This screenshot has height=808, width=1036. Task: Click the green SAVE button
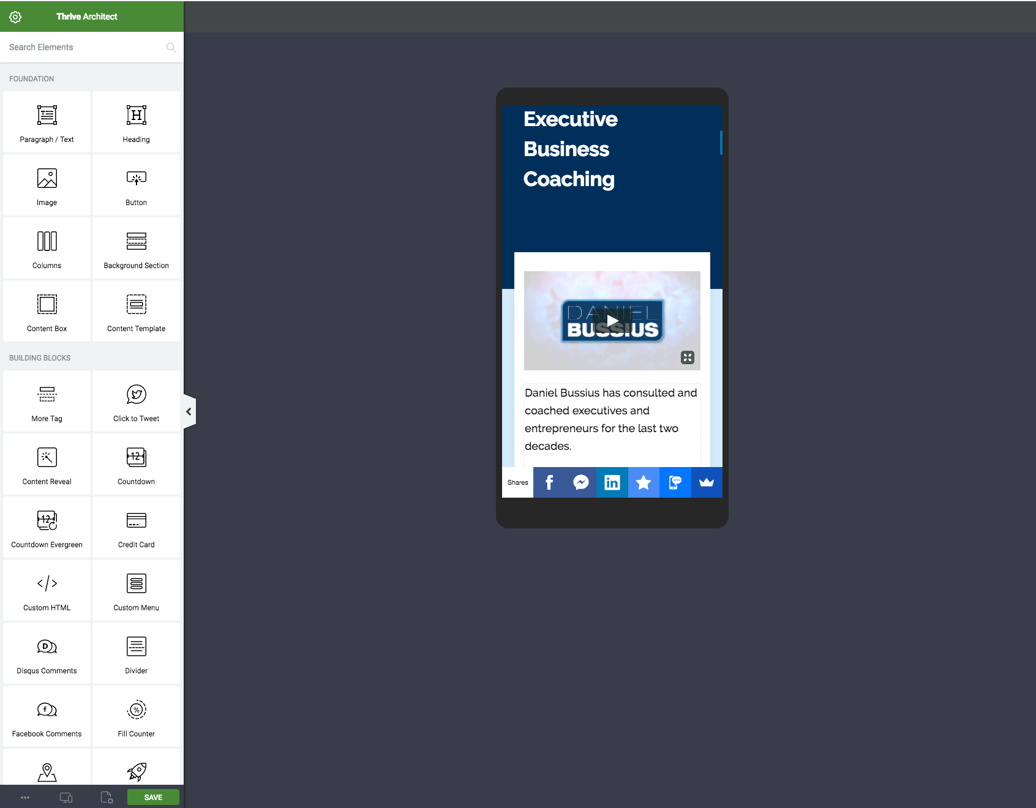(152, 797)
